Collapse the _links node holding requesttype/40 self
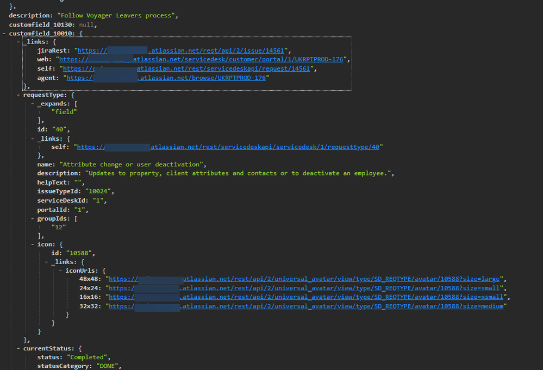Image resolution: width=543 pixels, height=370 pixels. pos(32,139)
